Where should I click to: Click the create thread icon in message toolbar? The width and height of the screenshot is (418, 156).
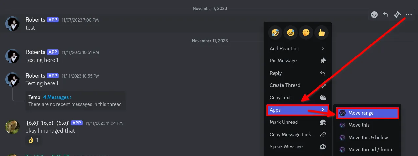397,15
